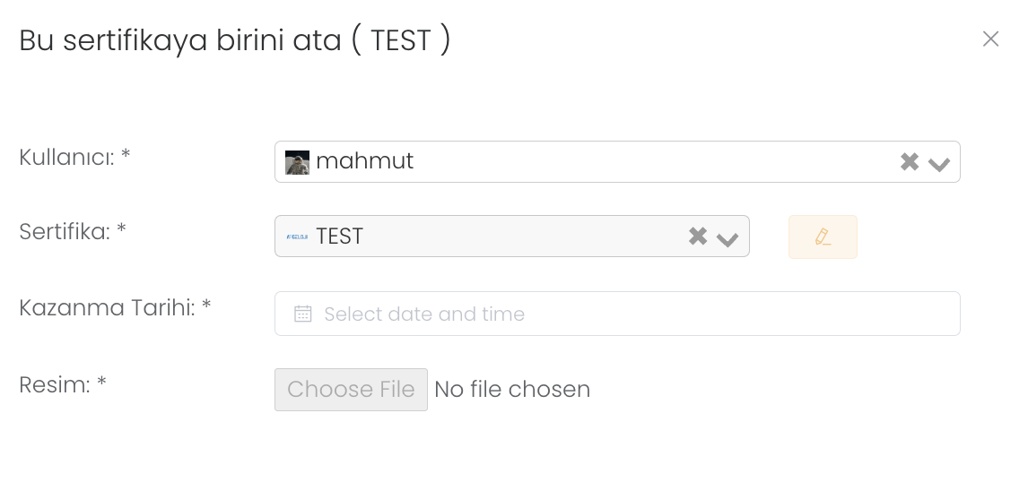
Task: Click the TEST certificate logo icon
Action: (297, 237)
